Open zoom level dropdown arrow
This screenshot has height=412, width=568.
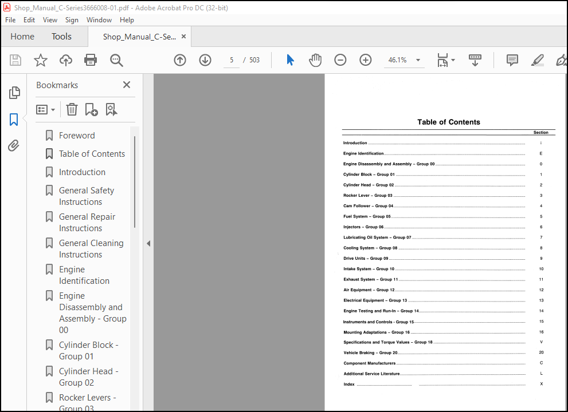(x=418, y=60)
